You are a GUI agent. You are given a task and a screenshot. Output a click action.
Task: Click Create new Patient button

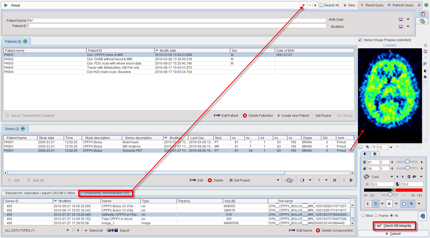[293, 116]
